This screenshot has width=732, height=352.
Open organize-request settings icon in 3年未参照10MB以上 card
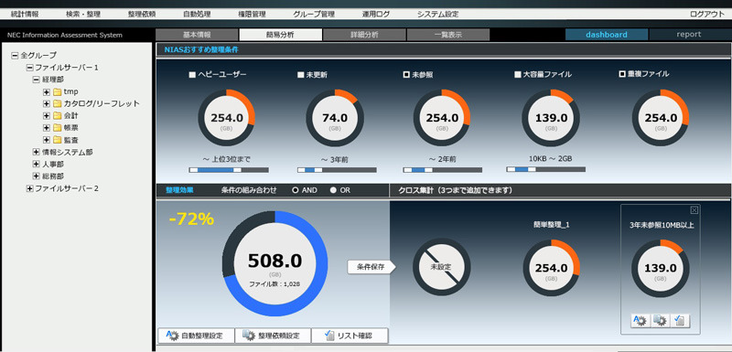660,321
